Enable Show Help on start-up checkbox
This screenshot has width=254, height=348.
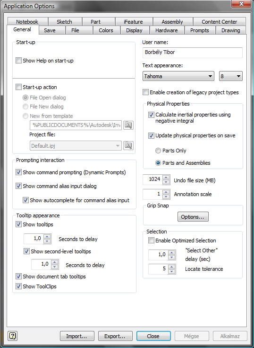click(x=18, y=61)
